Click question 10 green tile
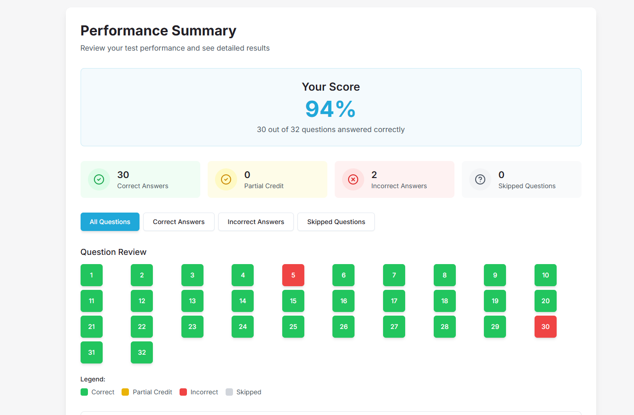This screenshot has width=634, height=415. click(x=546, y=275)
